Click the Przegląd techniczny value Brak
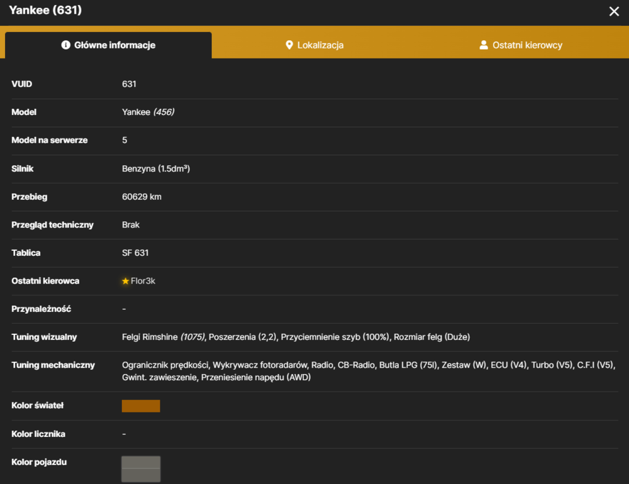This screenshot has width=629, height=484. (x=131, y=225)
